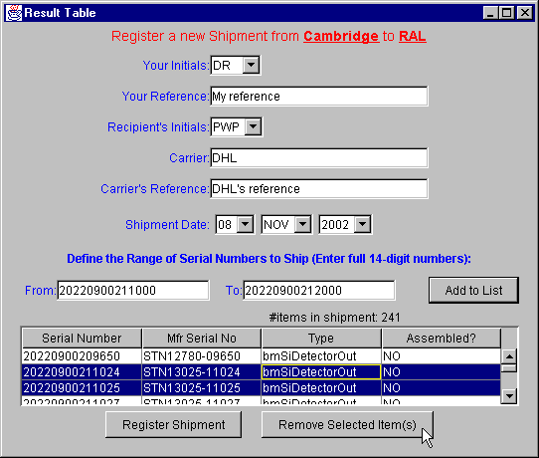539x458 pixels.
Task: Click the From serial number field
Action: coord(133,291)
